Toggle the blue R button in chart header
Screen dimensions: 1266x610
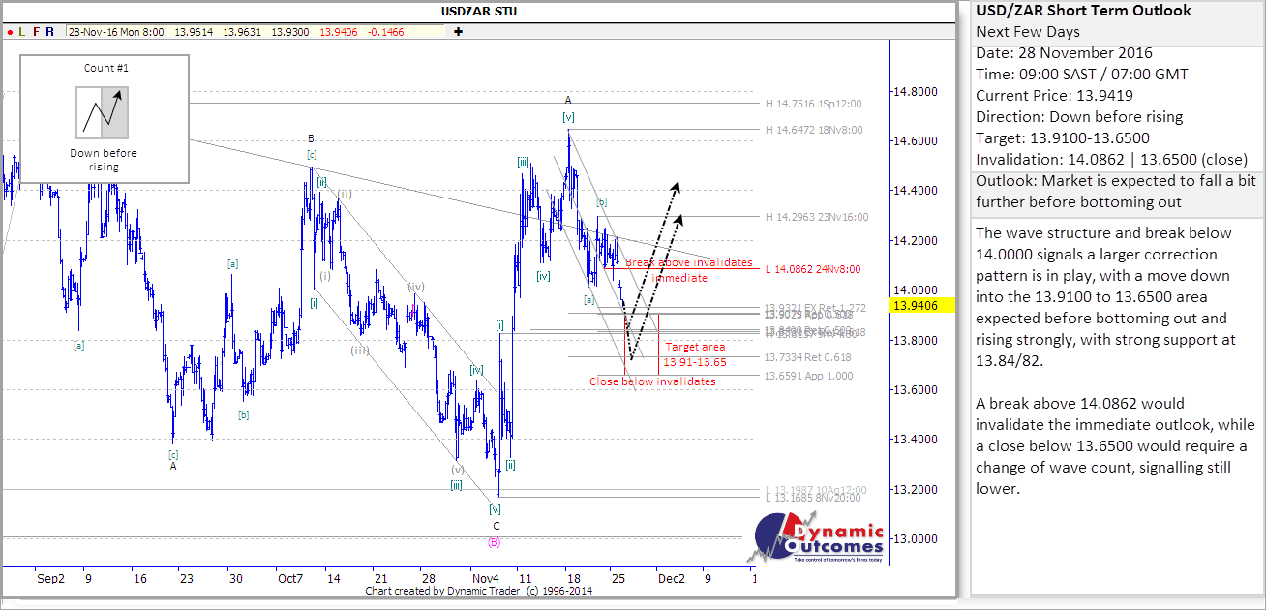[49, 31]
